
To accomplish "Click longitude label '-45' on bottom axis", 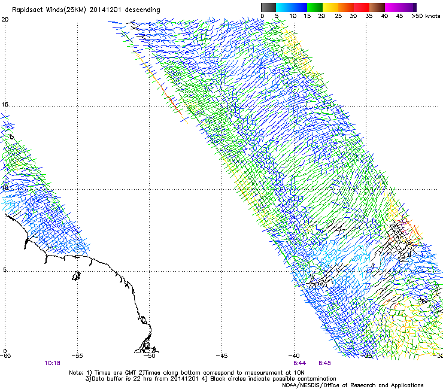I will [x=221, y=356].
